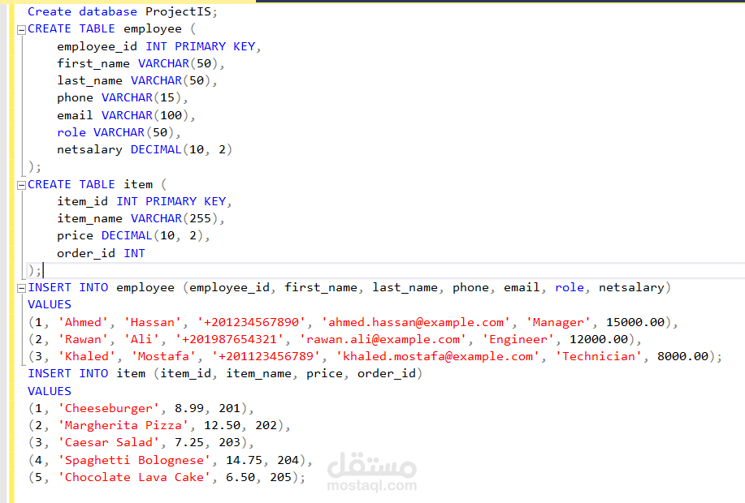745x503 pixels.
Task: Click the 'Cheeseburger' item string
Action: [109, 409]
